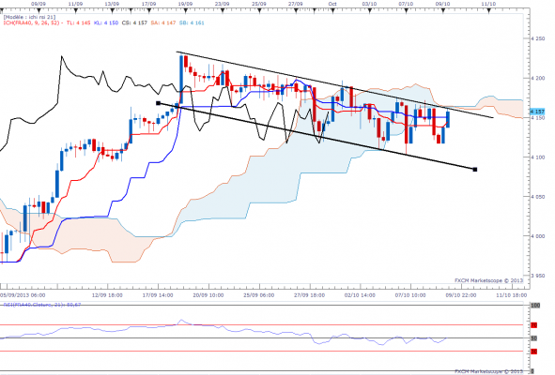
Task: Click the FXCM Marketscope © 2013 watermark
Action: click(x=488, y=280)
